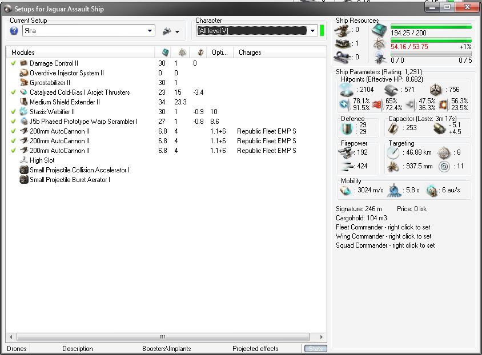The image size is (482, 355).
Task: Click the Price: 0 isk text
Action: click(412, 209)
